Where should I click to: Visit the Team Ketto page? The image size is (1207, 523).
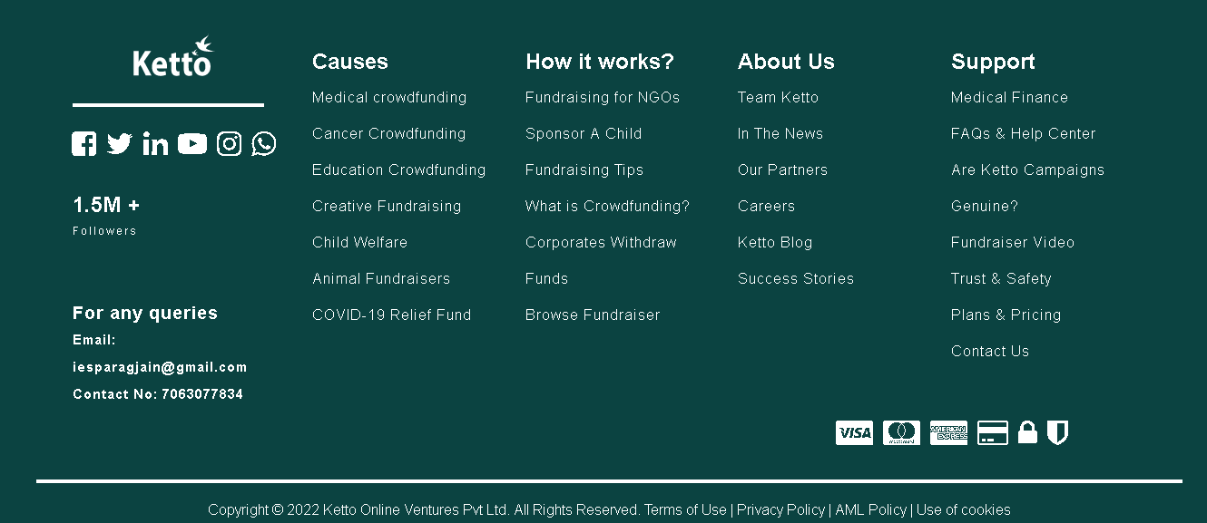778,97
